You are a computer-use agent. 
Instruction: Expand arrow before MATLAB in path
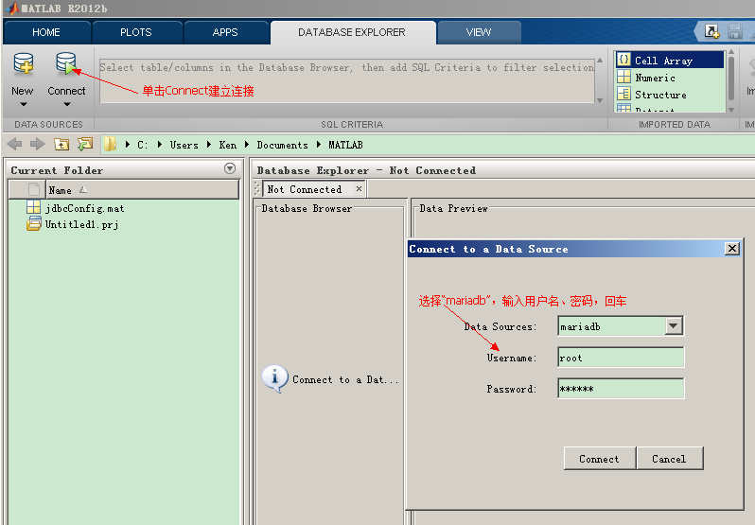pyautogui.click(x=319, y=145)
